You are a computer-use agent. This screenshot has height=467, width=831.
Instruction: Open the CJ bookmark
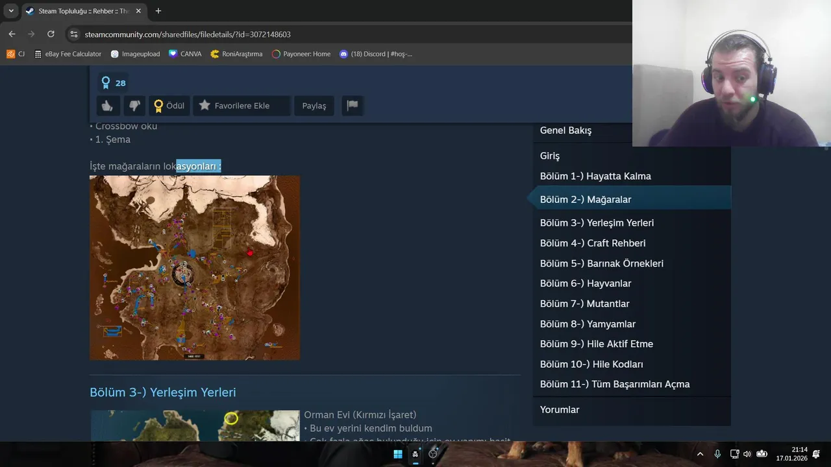pyautogui.click(x=16, y=54)
